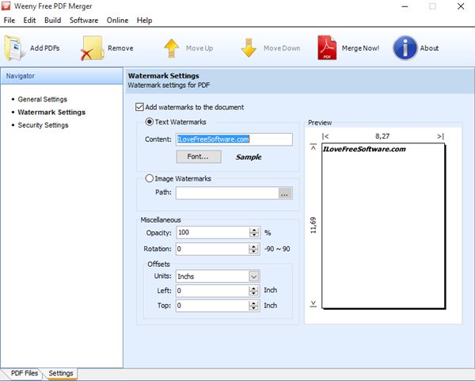Image resolution: width=475 pixels, height=381 pixels.
Task: Click the Add PDFs toolbar icon
Action: (15, 48)
